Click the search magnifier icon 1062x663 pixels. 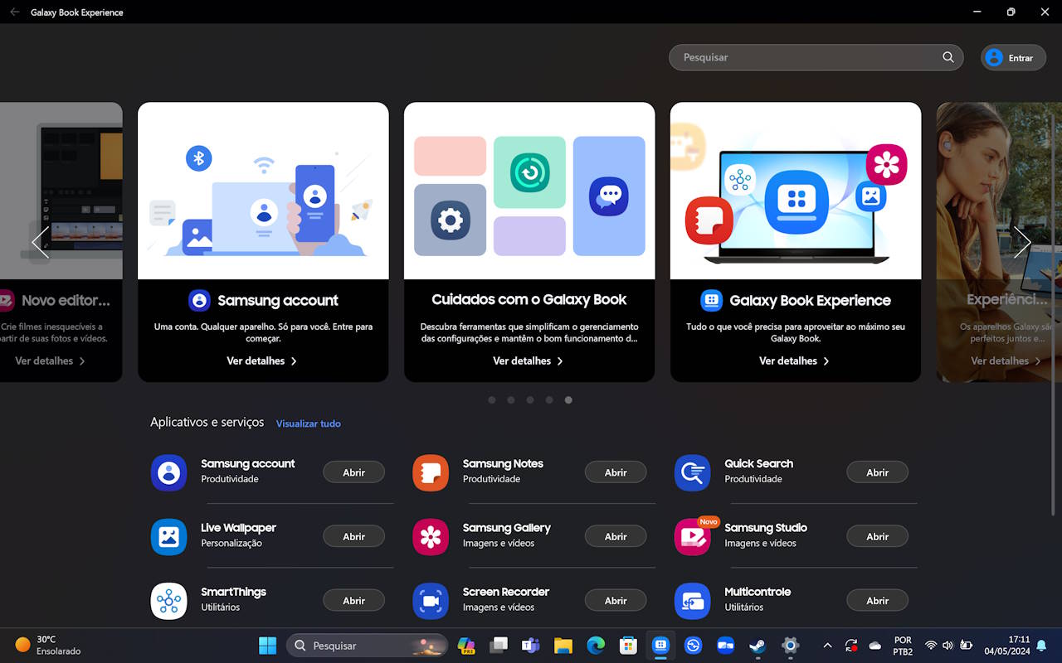coord(948,57)
